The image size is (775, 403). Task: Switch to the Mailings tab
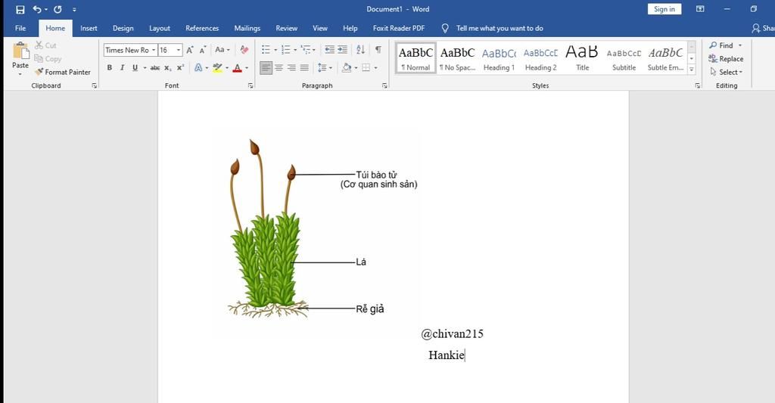click(x=247, y=28)
